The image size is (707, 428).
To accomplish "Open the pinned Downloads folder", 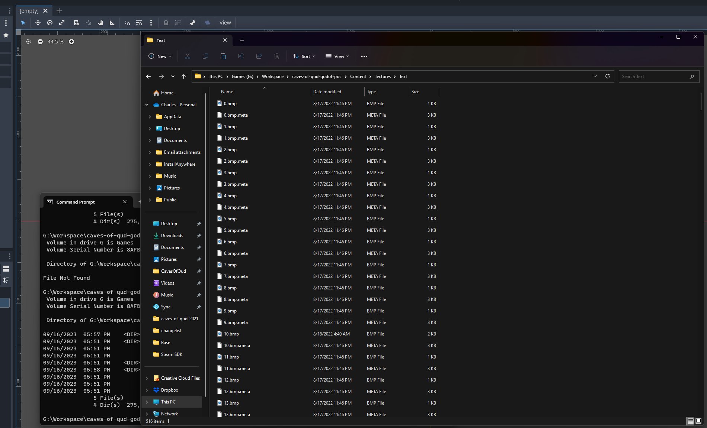I will [x=172, y=236].
